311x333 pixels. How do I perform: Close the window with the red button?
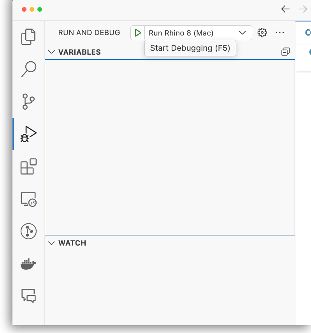tap(24, 9)
